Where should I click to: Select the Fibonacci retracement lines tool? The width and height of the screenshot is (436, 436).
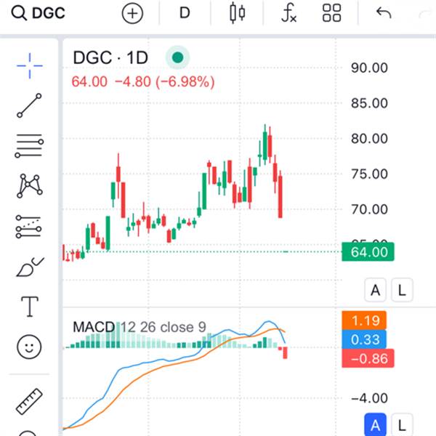coord(29,146)
